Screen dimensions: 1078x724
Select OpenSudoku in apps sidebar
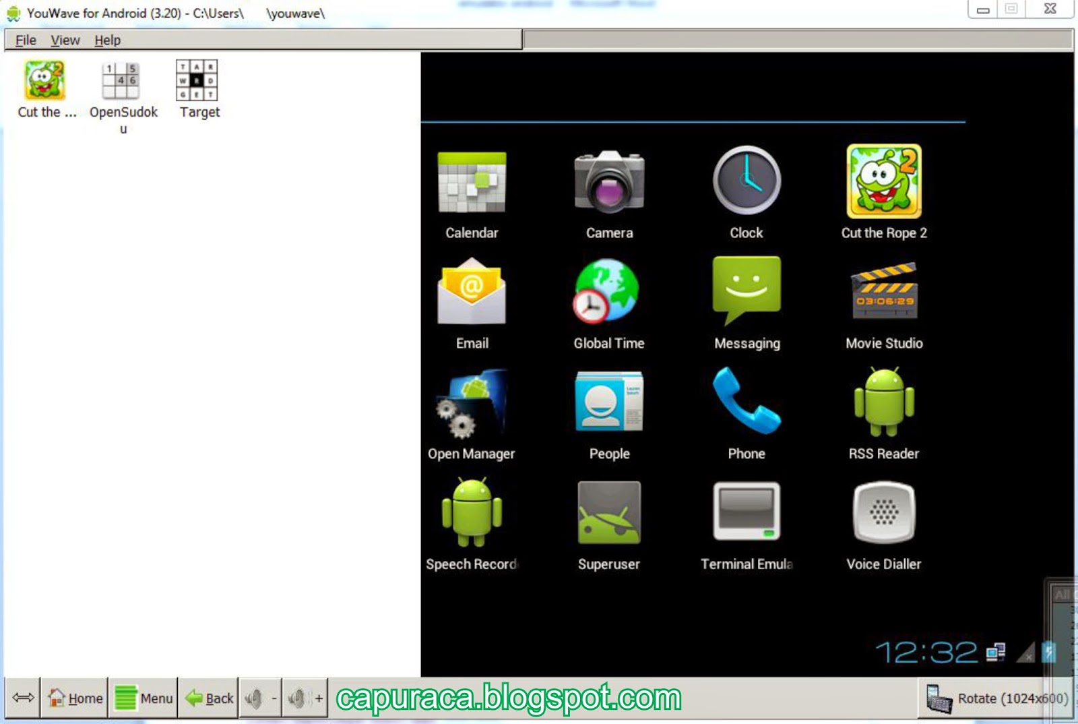click(x=123, y=98)
